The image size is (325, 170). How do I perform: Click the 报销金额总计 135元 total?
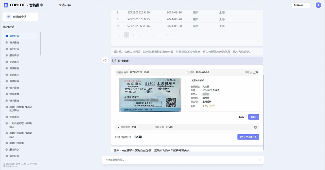coord(137,137)
